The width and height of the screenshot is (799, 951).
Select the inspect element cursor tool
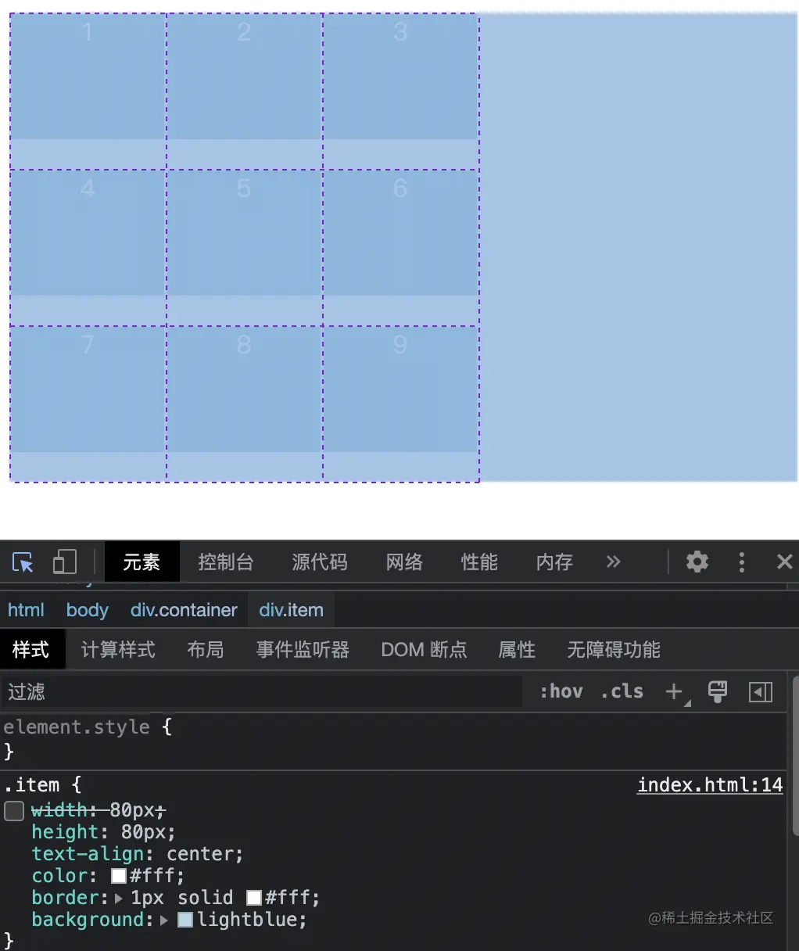click(x=22, y=562)
